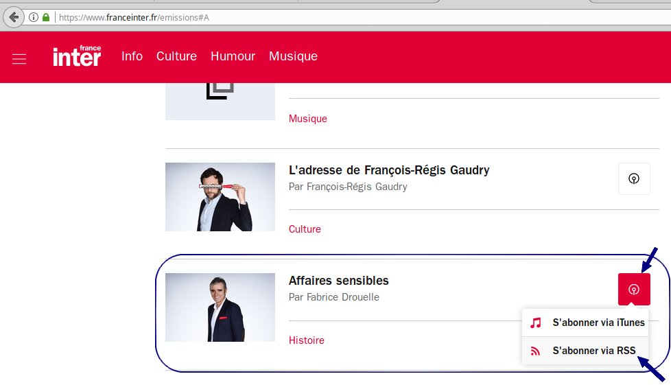671x385 pixels.
Task: Open the Info menu
Action: [132, 56]
